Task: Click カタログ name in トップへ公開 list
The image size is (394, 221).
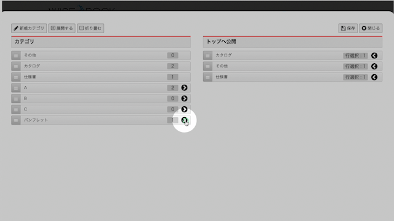Action: 223,55
